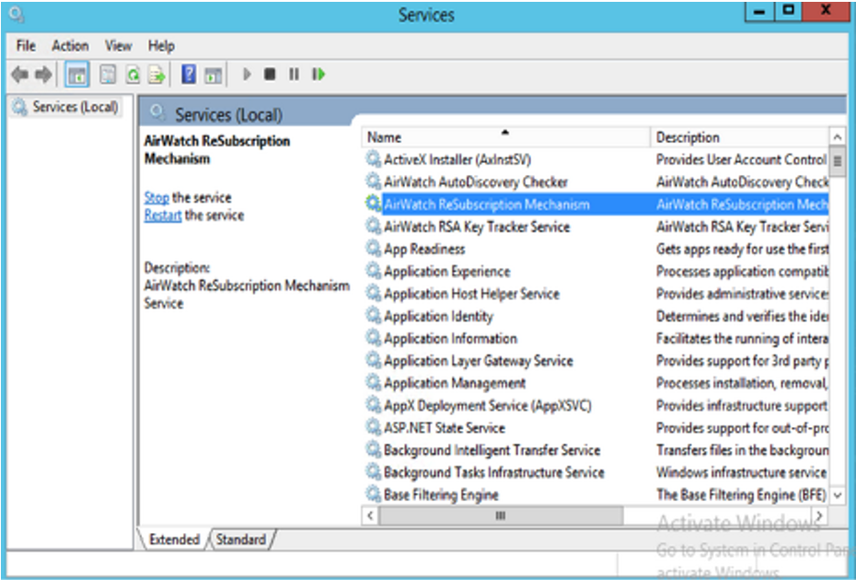Switch to the Standard tab
Viewport: 856px width, 580px height.
pyautogui.click(x=240, y=539)
